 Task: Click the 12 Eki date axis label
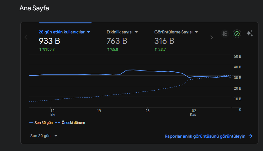coord(52,112)
